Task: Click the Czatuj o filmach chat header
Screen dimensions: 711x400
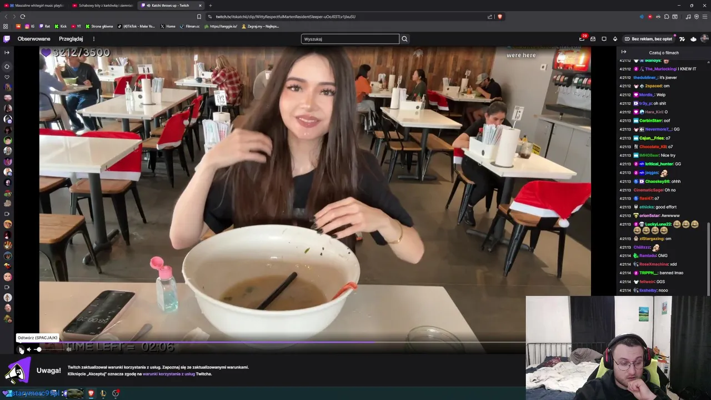Action: click(664, 52)
